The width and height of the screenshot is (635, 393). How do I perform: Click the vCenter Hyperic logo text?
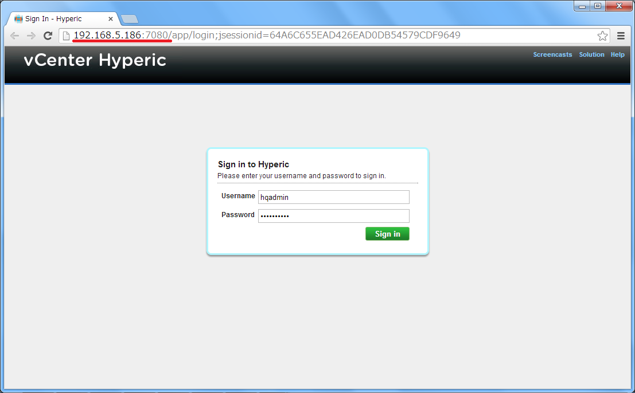(x=95, y=60)
